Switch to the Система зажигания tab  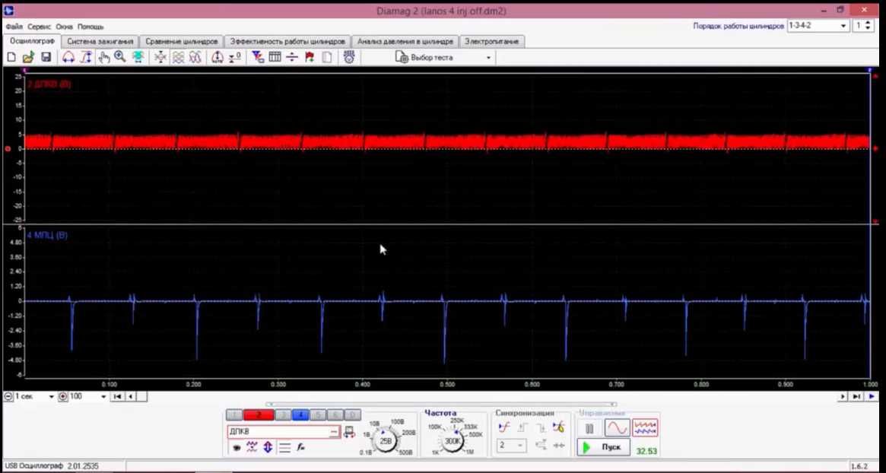tap(100, 41)
